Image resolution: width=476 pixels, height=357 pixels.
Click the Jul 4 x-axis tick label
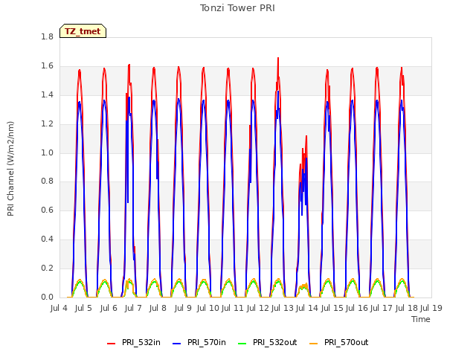tap(59, 308)
